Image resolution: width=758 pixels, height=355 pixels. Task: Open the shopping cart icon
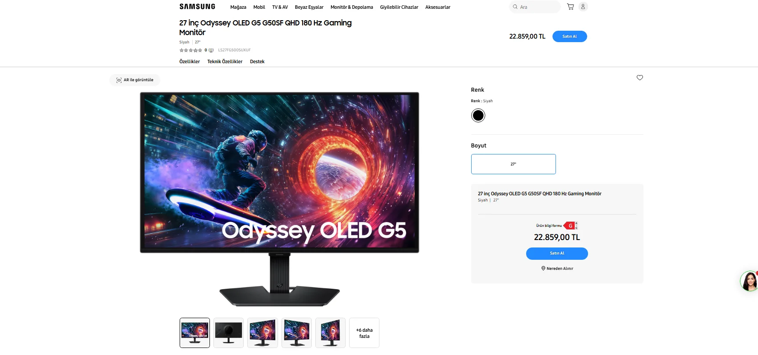click(x=570, y=7)
